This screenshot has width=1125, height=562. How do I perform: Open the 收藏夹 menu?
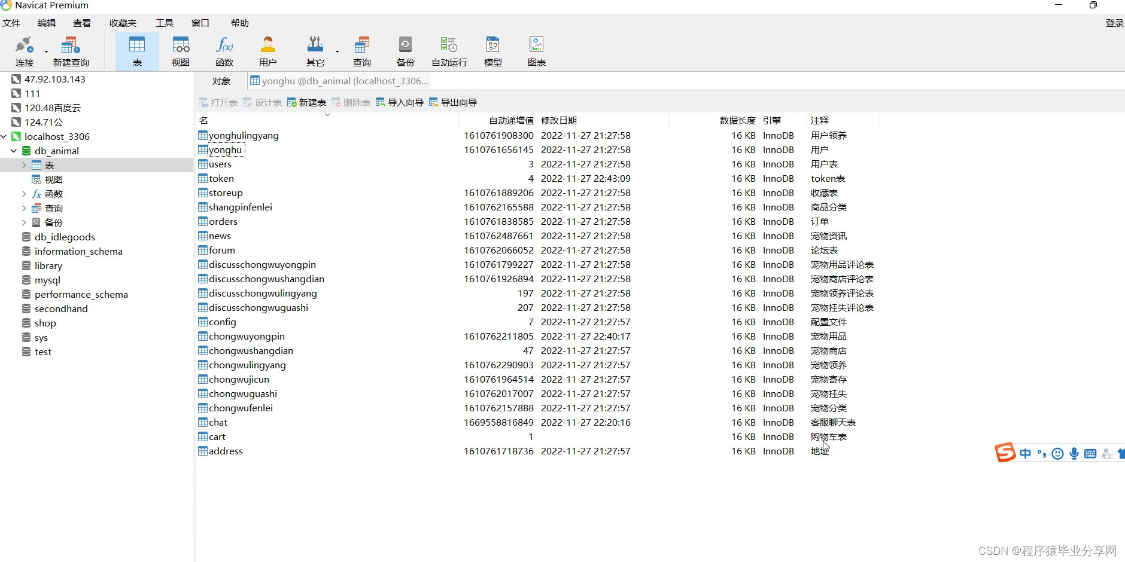coord(123,23)
